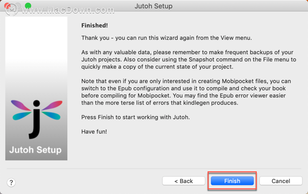Screen dimensions: 308x194
Task: Click the paragraph about Mobipocket files
Action: tap(186, 92)
